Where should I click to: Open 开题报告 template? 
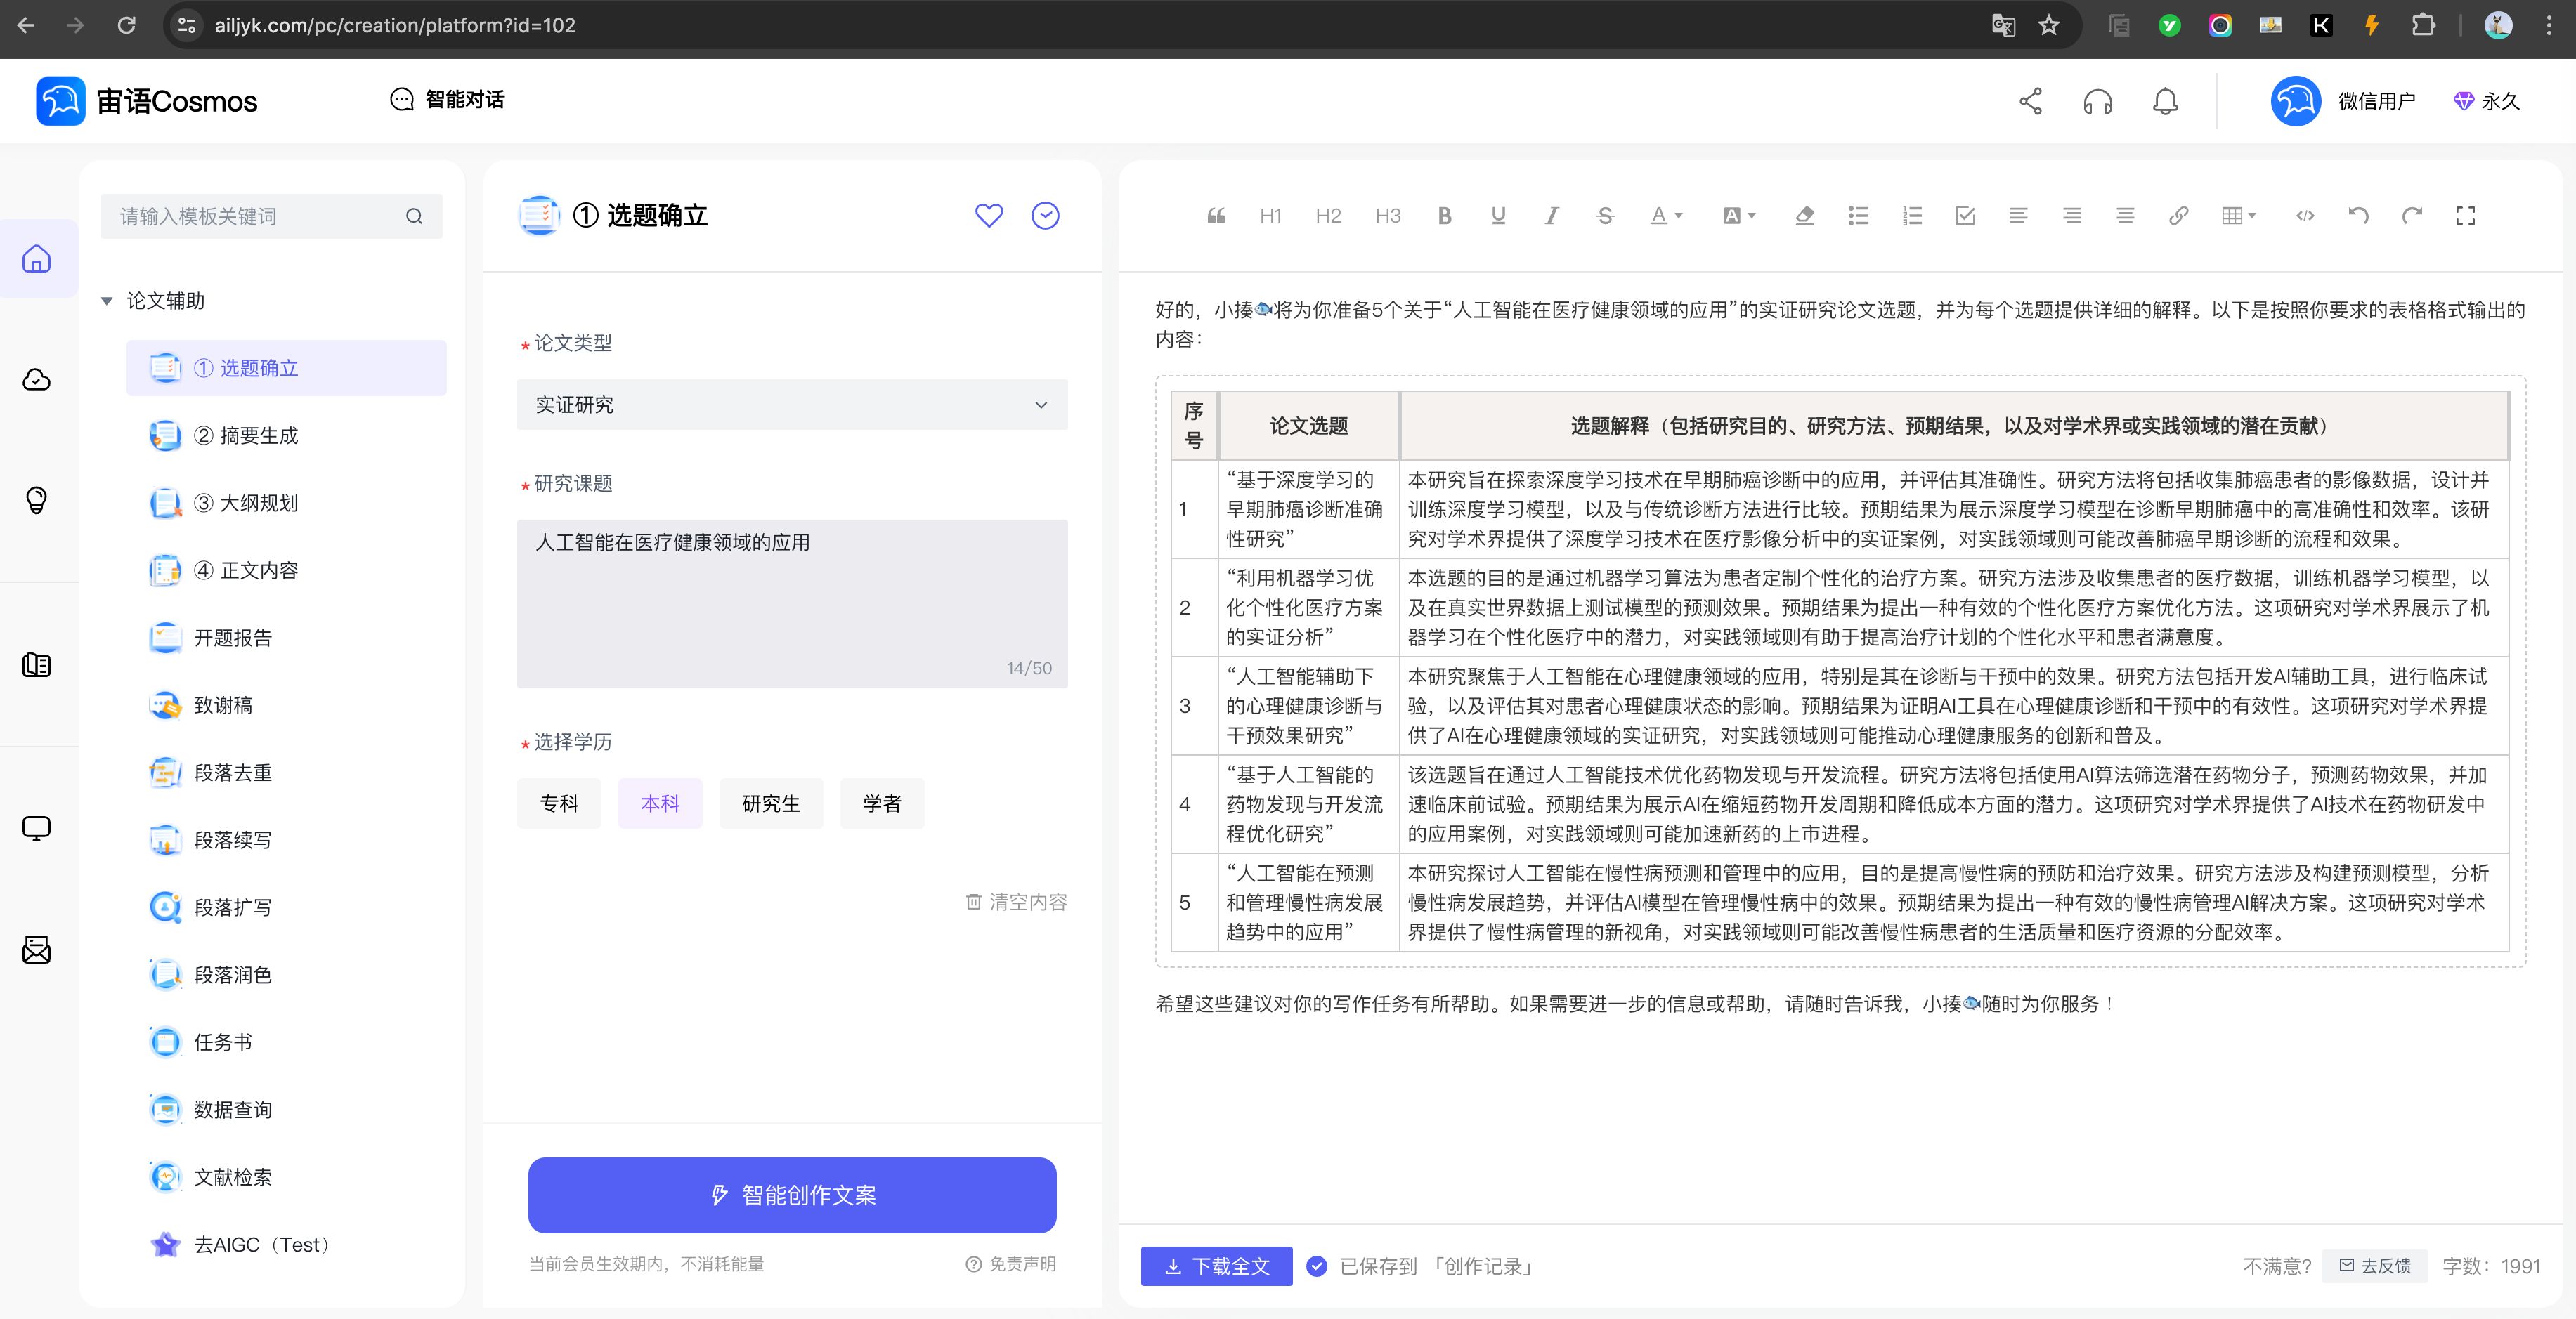click(x=286, y=638)
